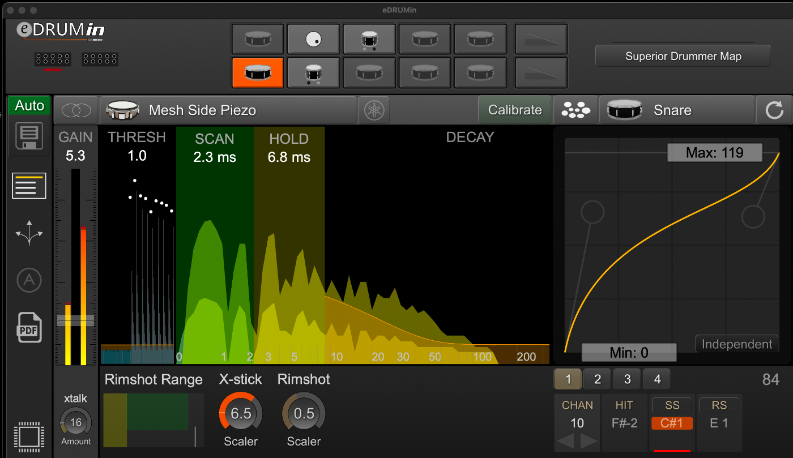Click the THRESH value 1.0
Screen dimensions: 793x458
[x=137, y=156]
